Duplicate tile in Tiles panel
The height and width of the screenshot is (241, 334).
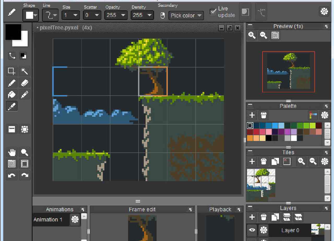(x=275, y=161)
